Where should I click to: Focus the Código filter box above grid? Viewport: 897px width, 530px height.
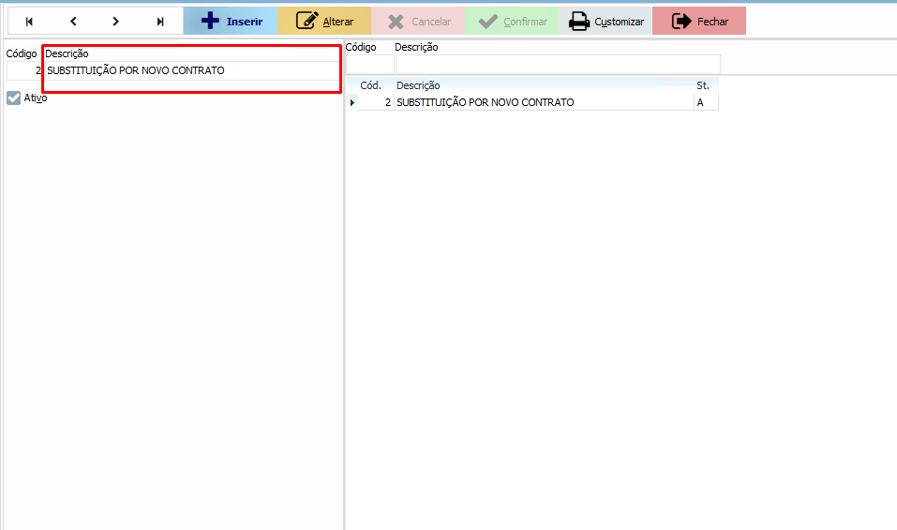click(370, 64)
